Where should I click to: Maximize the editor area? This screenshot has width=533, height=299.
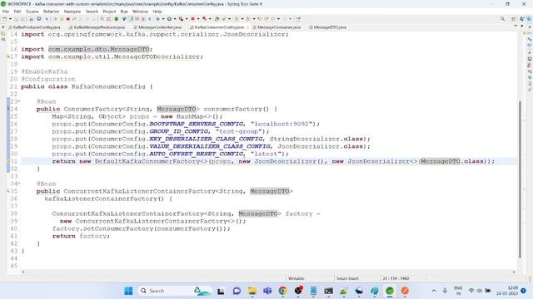click(x=522, y=26)
